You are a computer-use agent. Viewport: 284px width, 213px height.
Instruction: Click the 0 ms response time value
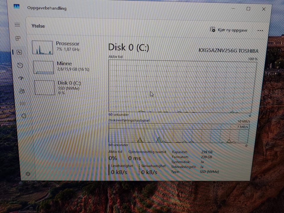pyautogui.click(x=134, y=159)
